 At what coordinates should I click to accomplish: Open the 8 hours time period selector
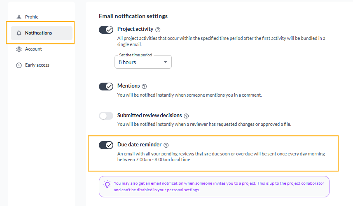(143, 62)
